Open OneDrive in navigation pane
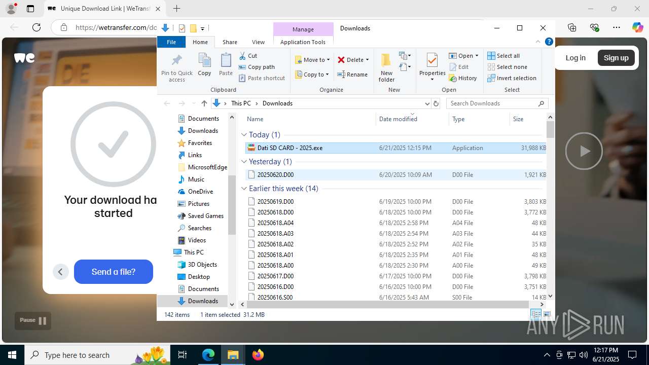The image size is (649, 365). pos(200,192)
